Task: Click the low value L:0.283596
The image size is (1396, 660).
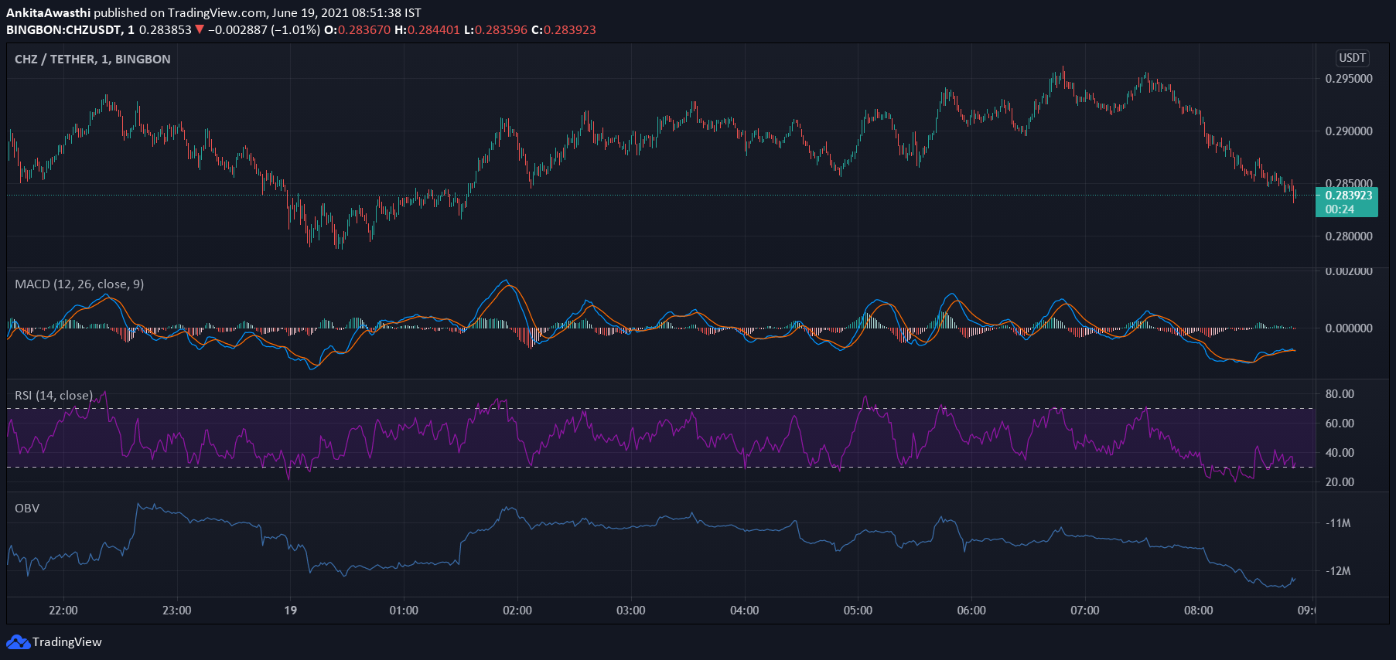Action: click(x=496, y=30)
